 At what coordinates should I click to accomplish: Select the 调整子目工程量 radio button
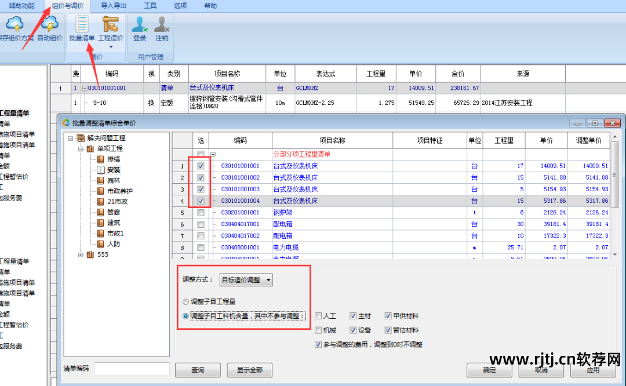185,302
